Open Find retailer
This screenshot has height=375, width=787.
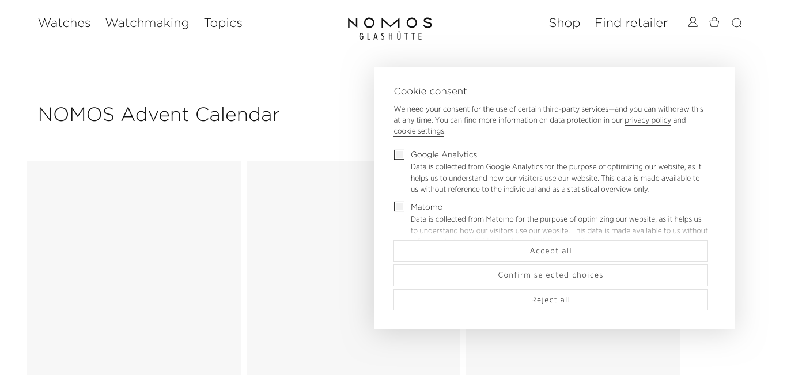(631, 22)
